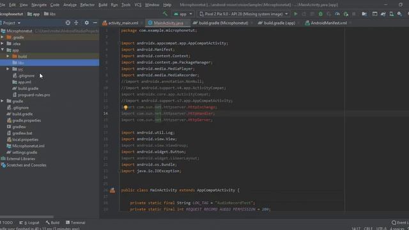Click the UTF-8 encoding in status bar
409x230 pixels.
pos(382,228)
